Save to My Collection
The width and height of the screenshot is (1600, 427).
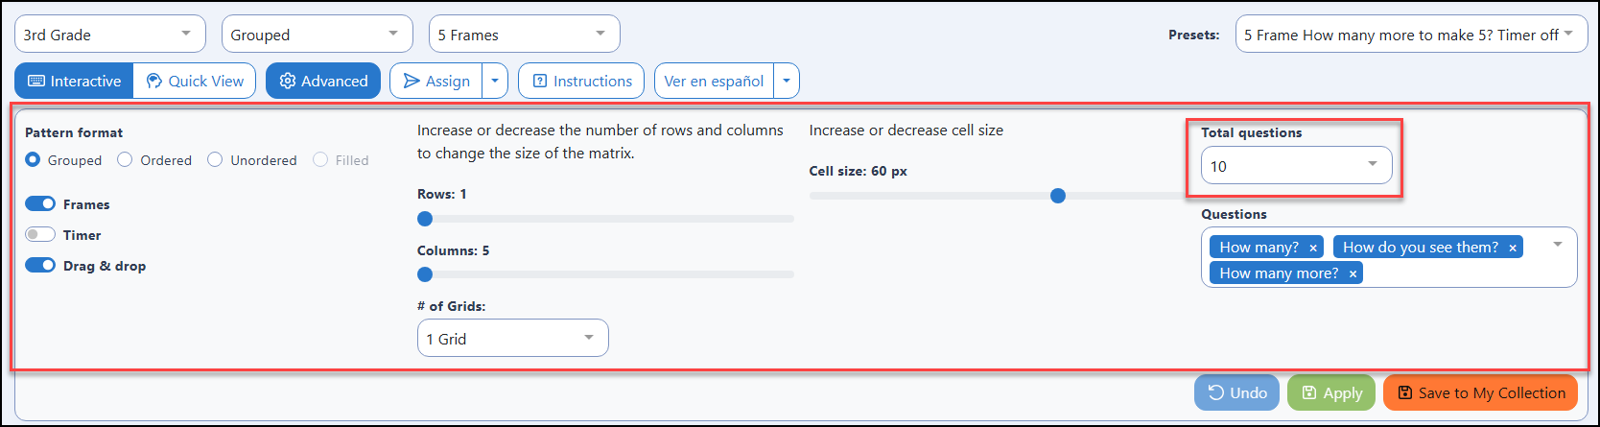coord(1480,392)
